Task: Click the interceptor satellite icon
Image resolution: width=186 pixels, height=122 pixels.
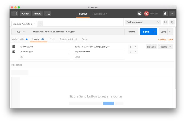Action: pyautogui.click(x=140, y=13)
